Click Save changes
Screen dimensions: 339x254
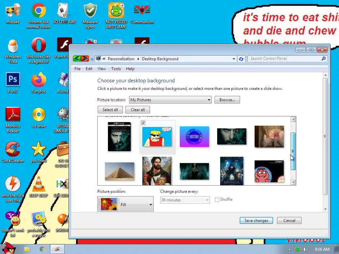click(x=256, y=220)
